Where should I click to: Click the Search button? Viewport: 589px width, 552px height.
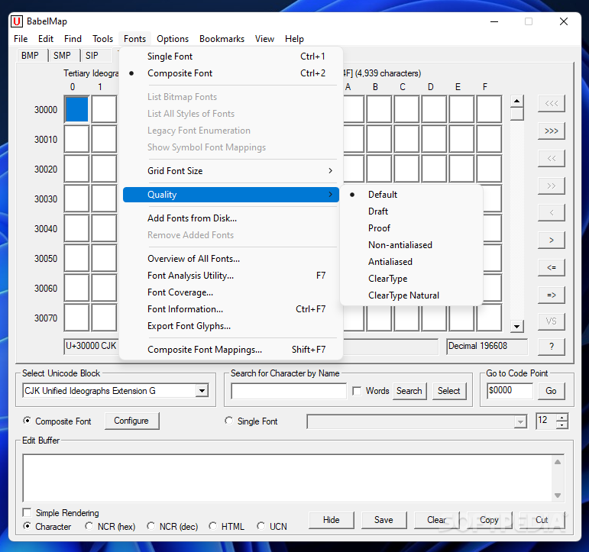[409, 391]
